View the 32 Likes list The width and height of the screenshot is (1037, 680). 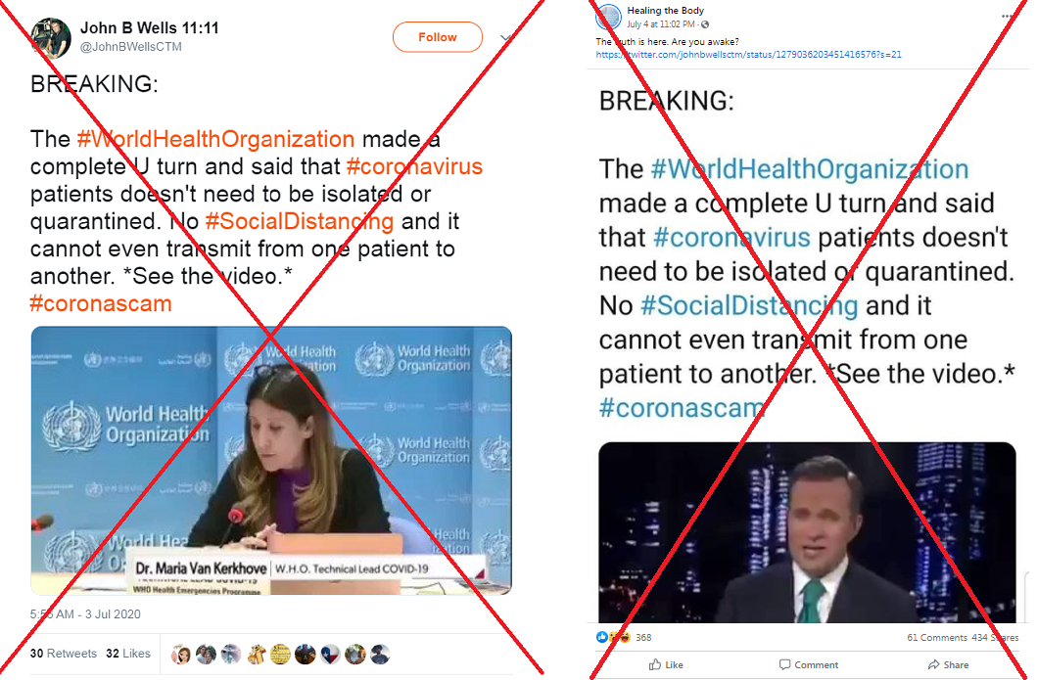128,654
